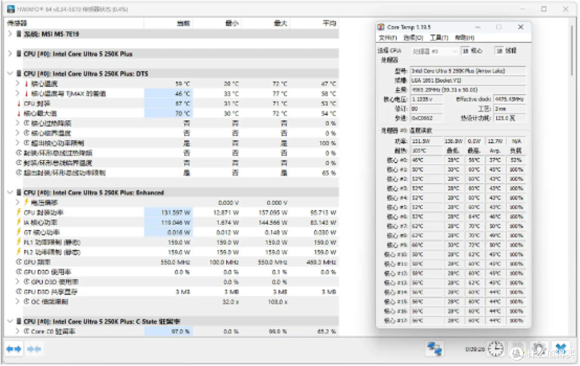
Task: Click the 125.0 瓦 thermal design power field
Action: [x=510, y=118]
